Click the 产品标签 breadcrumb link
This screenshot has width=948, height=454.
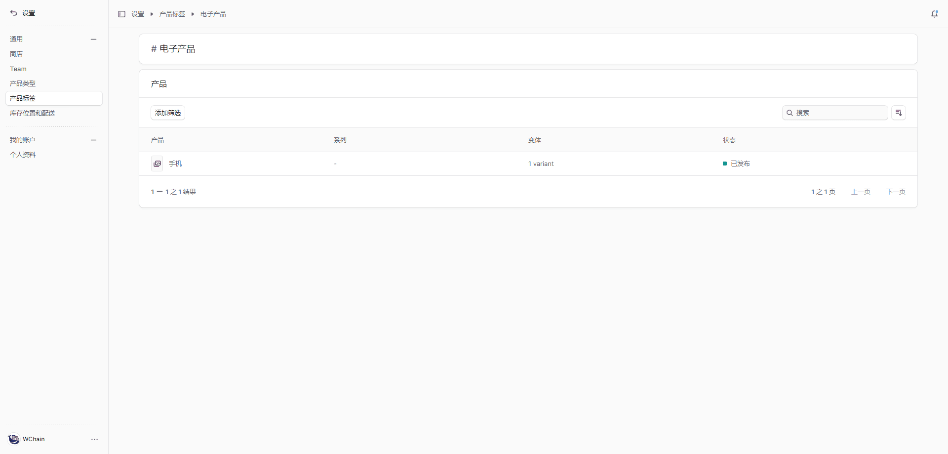172,14
